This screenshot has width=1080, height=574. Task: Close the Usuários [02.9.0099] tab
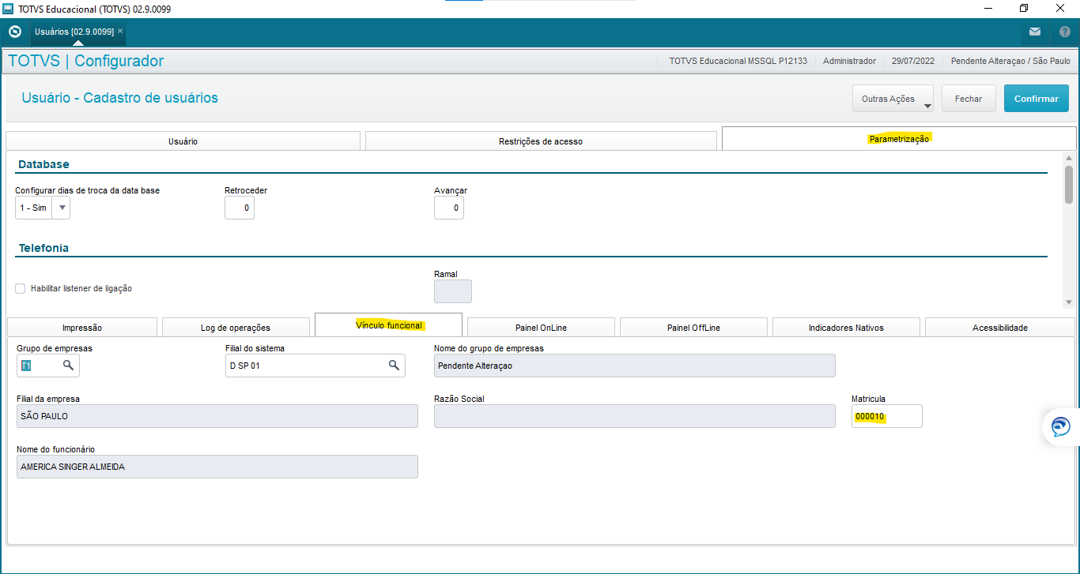tap(120, 31)
